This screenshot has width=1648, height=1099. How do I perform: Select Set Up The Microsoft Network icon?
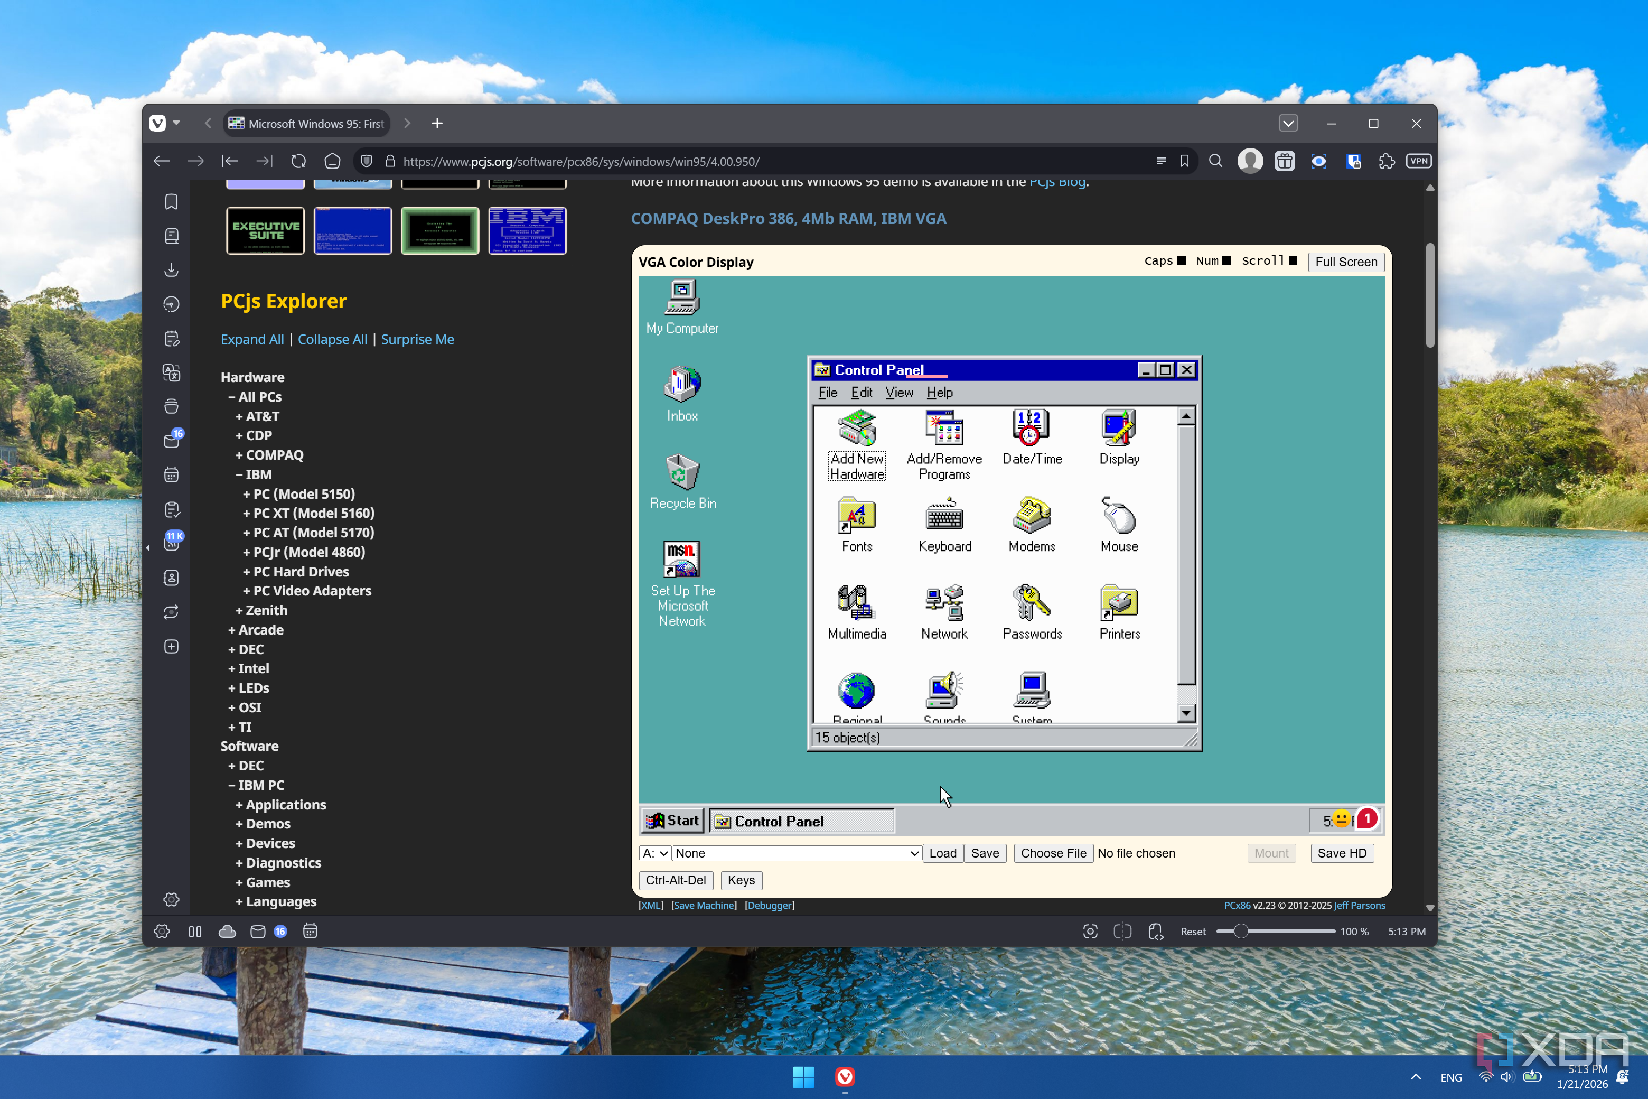(x=682, y=584)
